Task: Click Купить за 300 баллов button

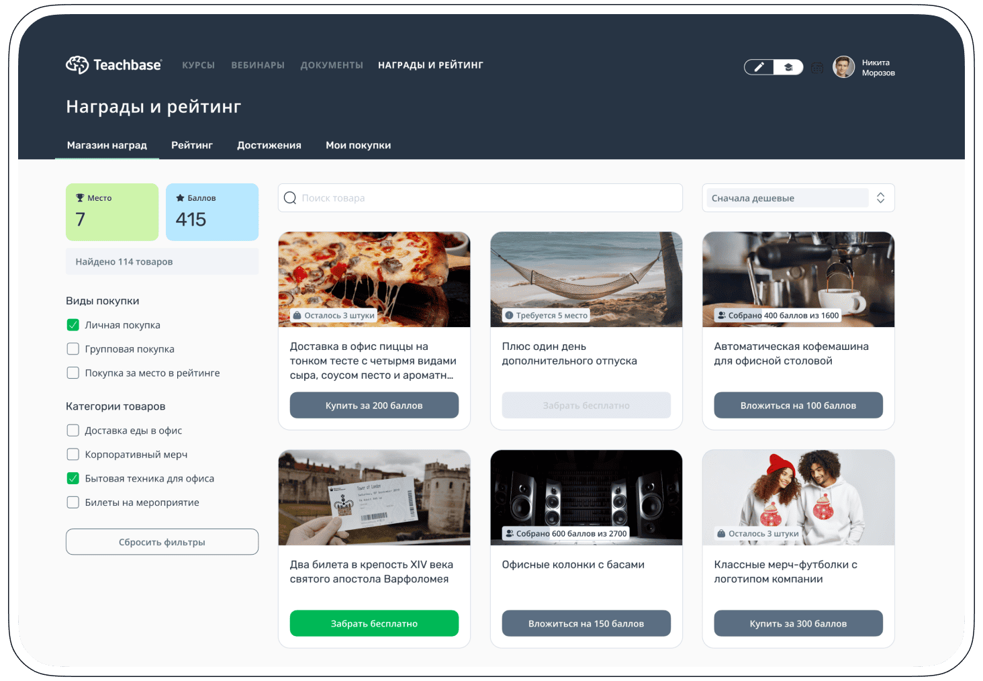Action: 798,624
